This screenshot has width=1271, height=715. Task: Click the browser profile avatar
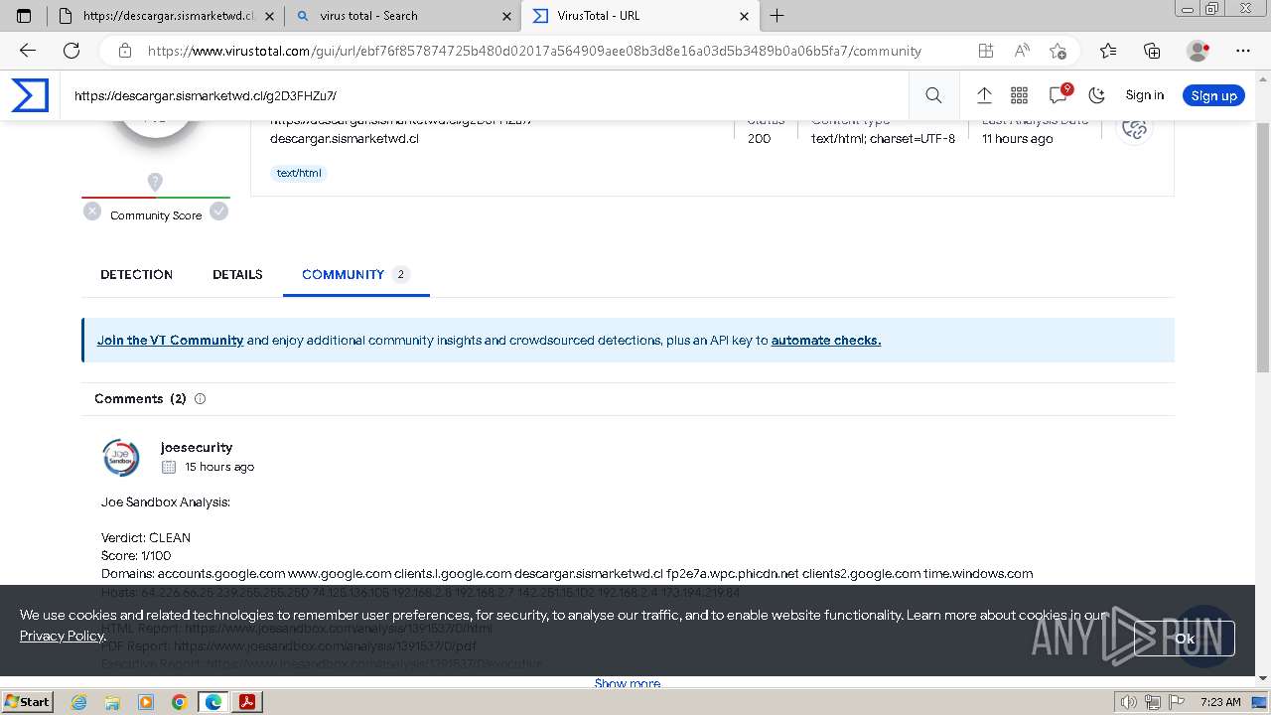click(1199, 51)
